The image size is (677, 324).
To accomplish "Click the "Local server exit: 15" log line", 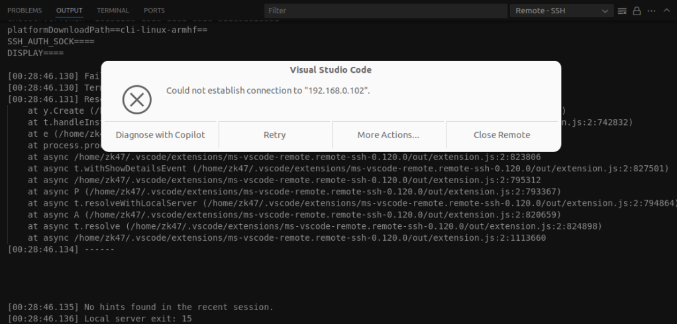I will click(x=99, y=319).
